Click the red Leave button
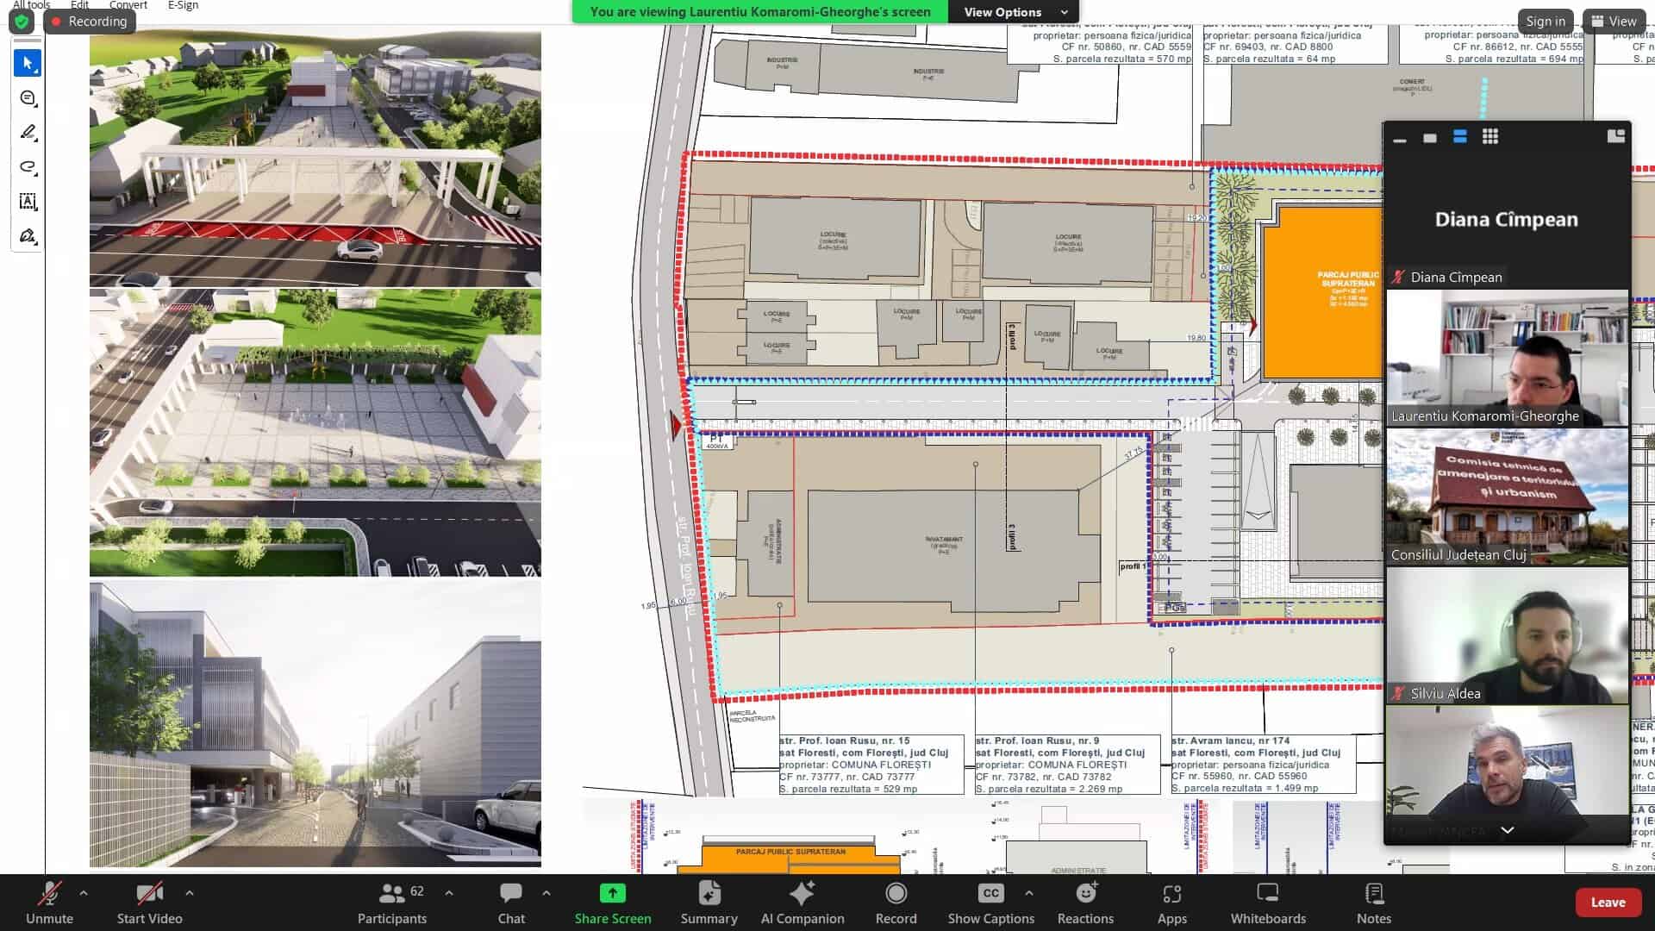The width and height of the screenshot is (1655, 931). click(1607, 902)
